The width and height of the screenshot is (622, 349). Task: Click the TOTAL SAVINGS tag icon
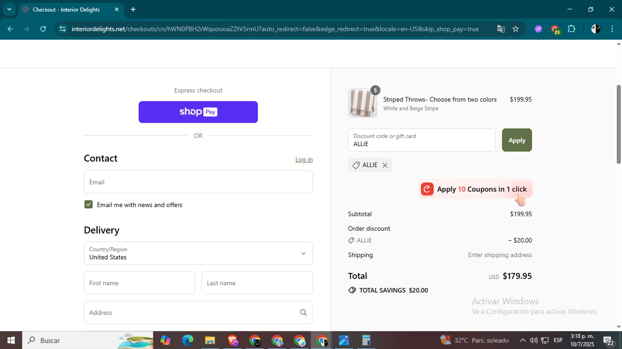point(352,290)
